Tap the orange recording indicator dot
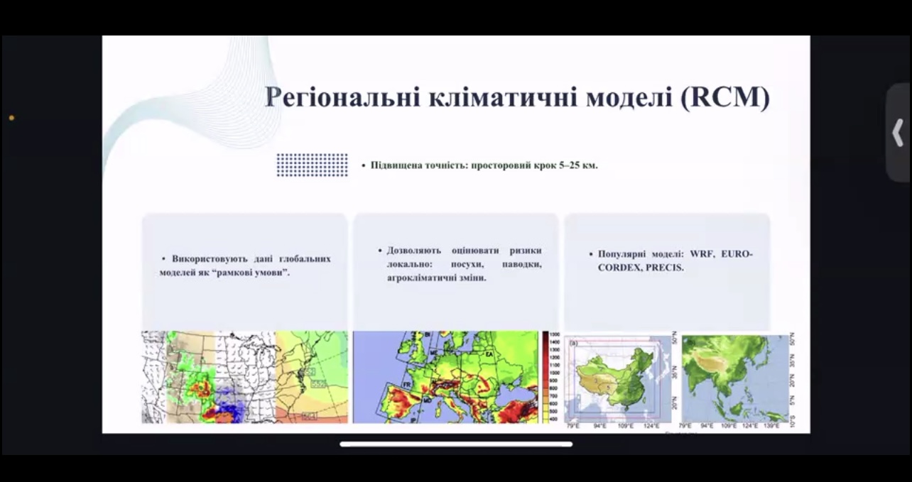 (x=11, y=118)
